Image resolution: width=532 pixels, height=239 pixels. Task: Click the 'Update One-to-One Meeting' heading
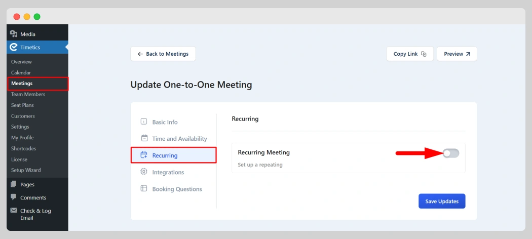(x=191, y=85)
